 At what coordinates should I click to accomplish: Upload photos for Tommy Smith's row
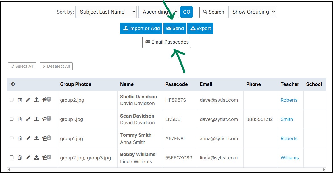pos(36,138)
